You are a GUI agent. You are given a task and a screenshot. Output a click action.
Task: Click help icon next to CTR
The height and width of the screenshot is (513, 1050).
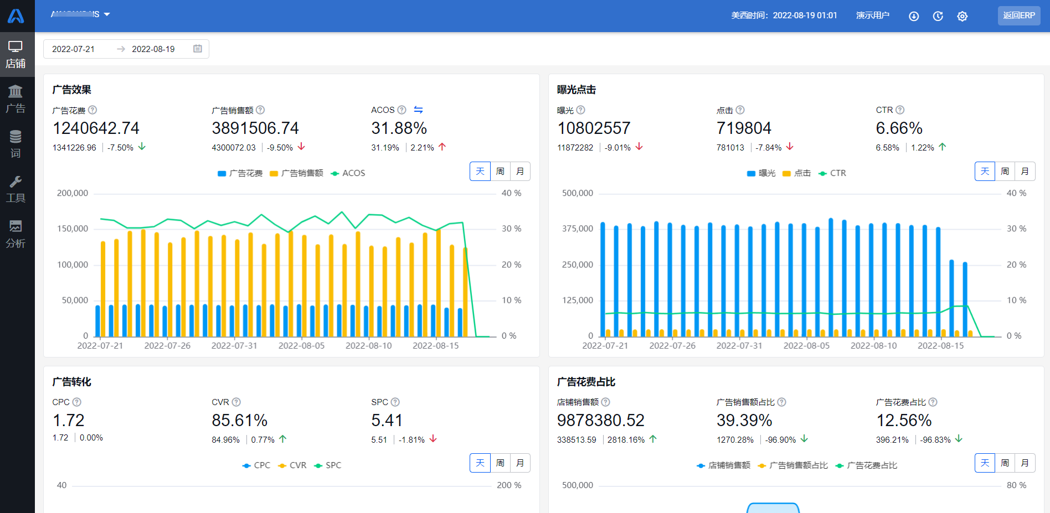pyautogui.click(x=900, y=110)
